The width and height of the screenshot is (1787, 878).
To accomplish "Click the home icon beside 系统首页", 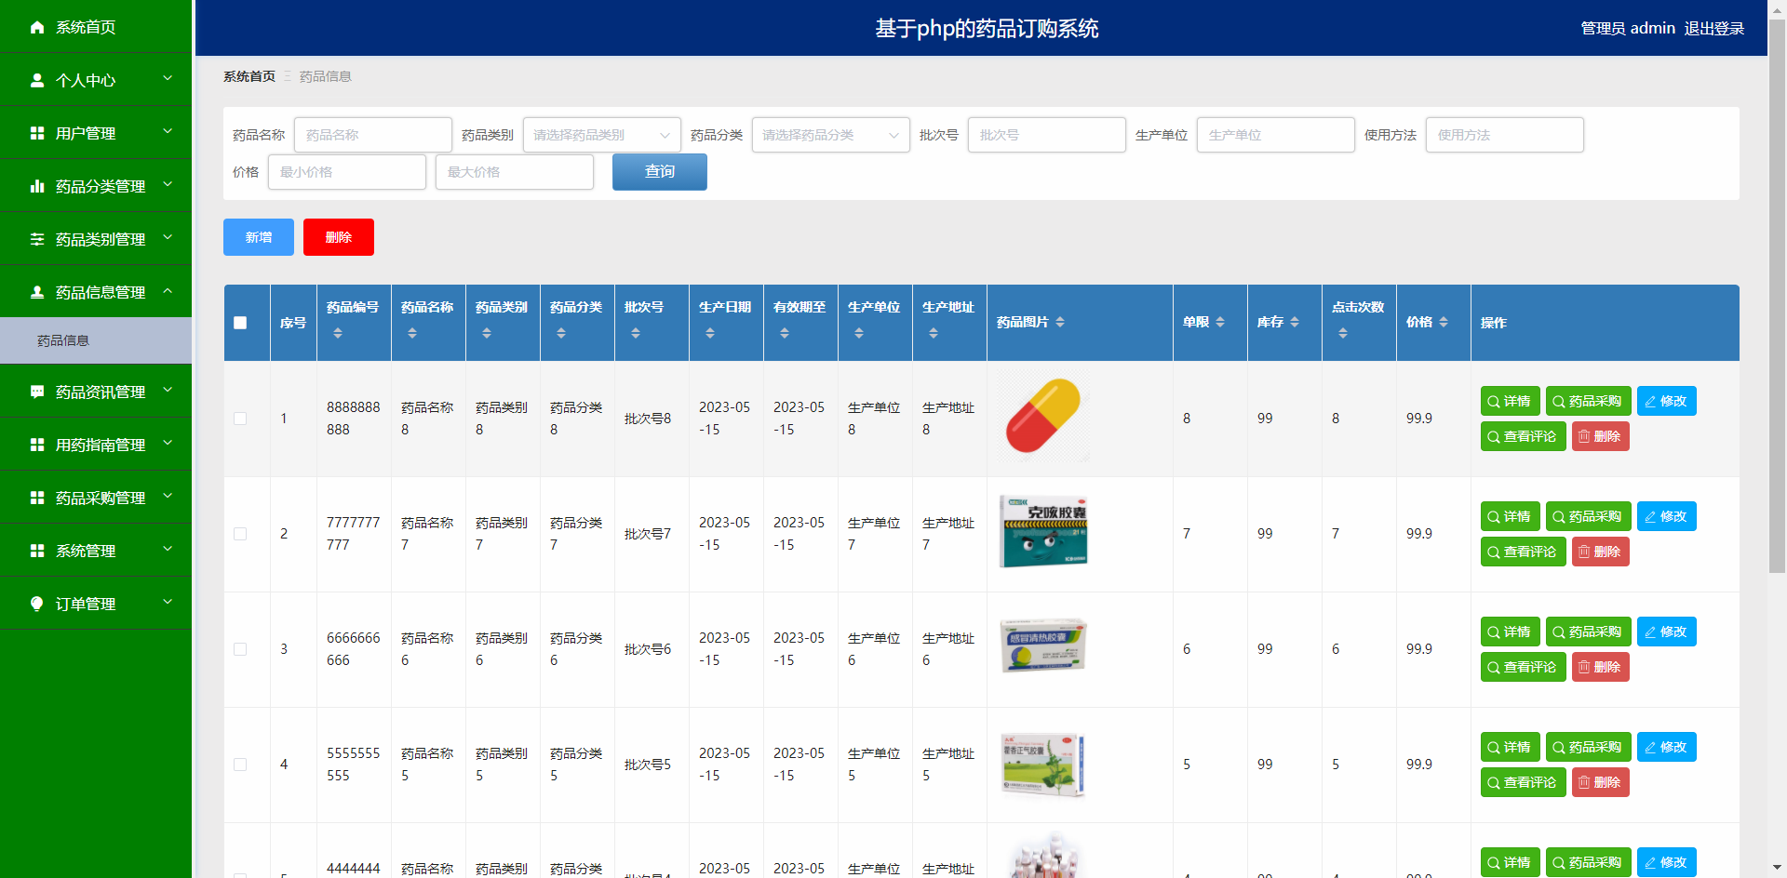I will pos(37,27).
